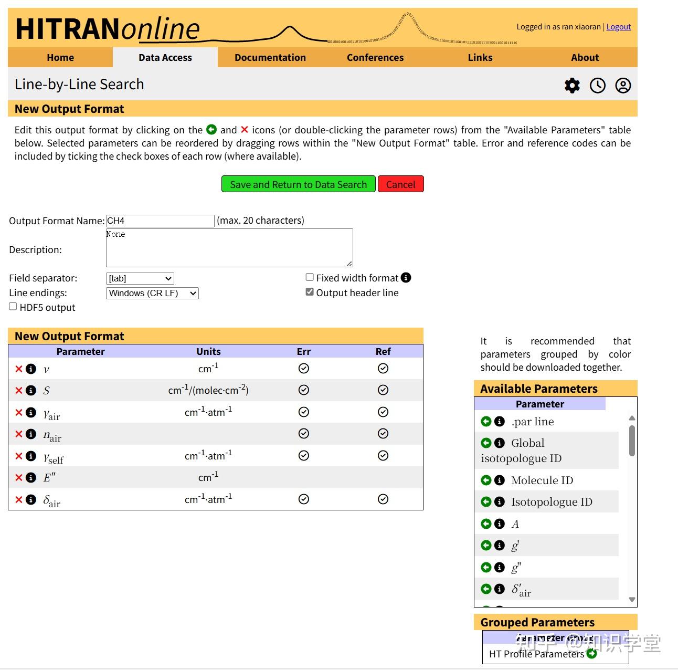This screenshot has width=678, height=670.
Task: Remove the ν parameter with the red X
Action: (18, 369)
